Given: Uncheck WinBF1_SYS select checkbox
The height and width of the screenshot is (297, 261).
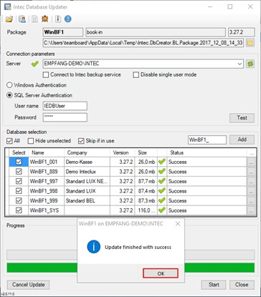Looking at the screenshot, I should (x=19, y=210).
